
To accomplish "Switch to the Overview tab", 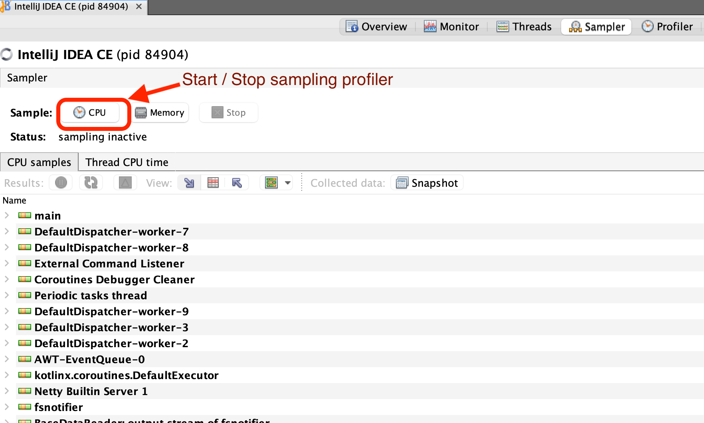I will click(376, 27).
